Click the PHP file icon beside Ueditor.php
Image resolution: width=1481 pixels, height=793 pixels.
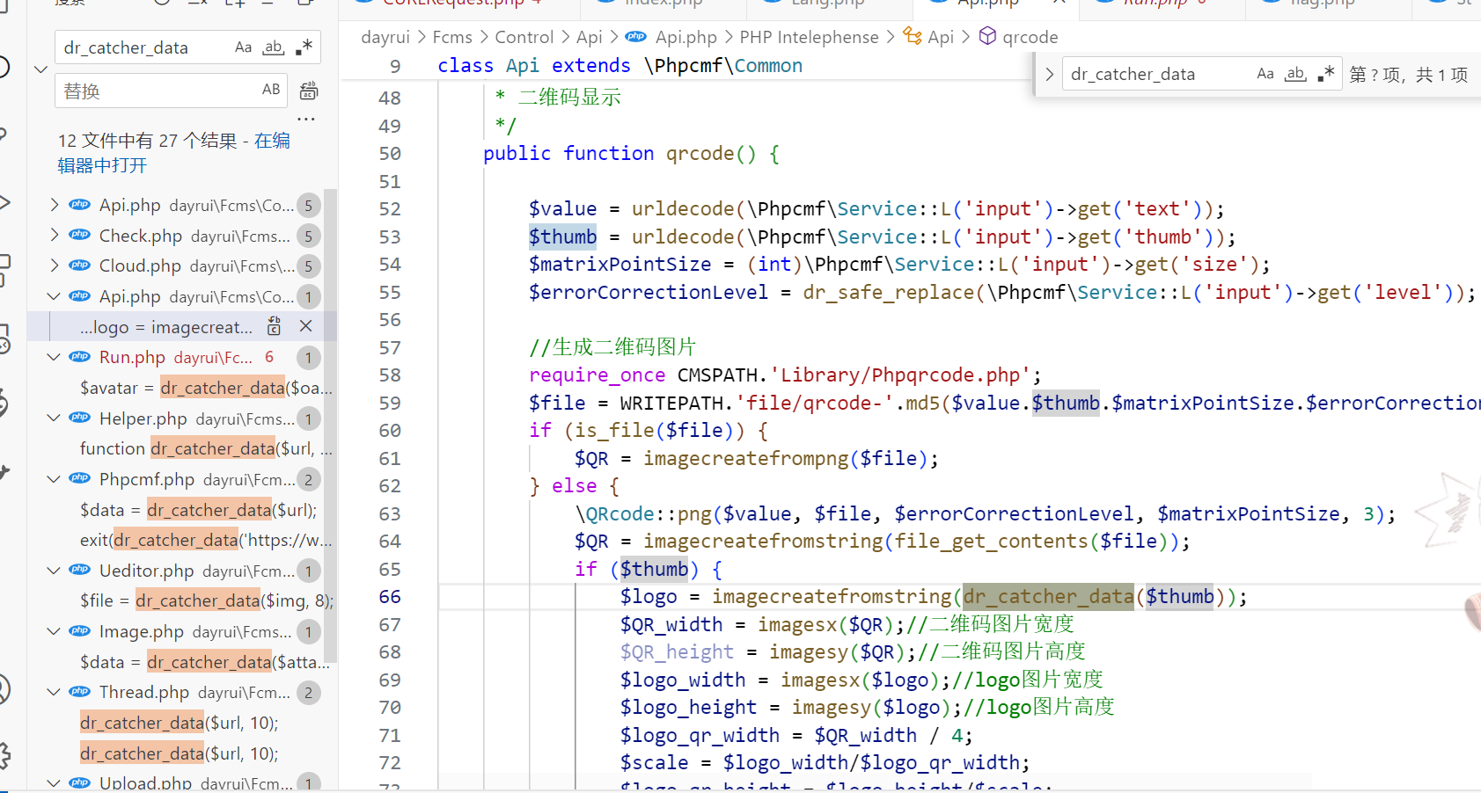[80, 570]
